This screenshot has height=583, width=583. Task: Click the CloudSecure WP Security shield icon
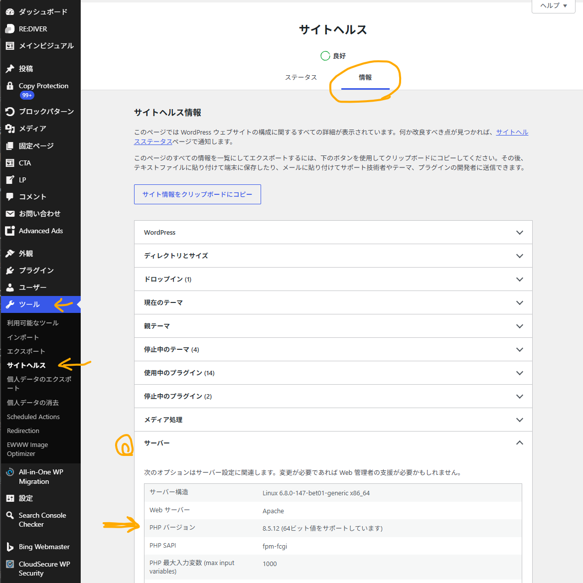coord(10,564)
